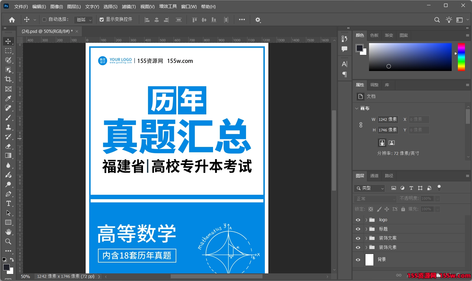Select the Eyedropper tool
Viewport: 472px width, 281px height.
pyautogui.click(x=8, y=99)
